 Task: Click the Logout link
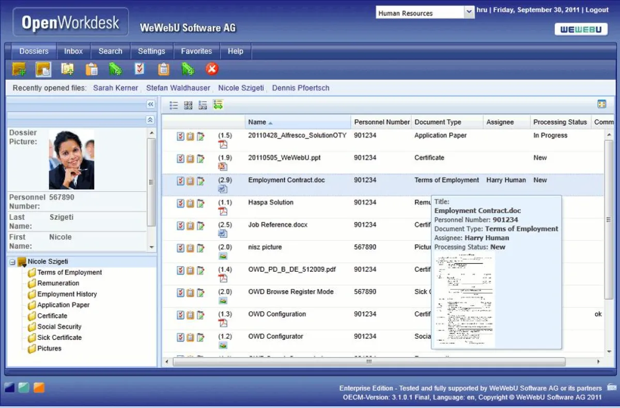click(597, 9)
